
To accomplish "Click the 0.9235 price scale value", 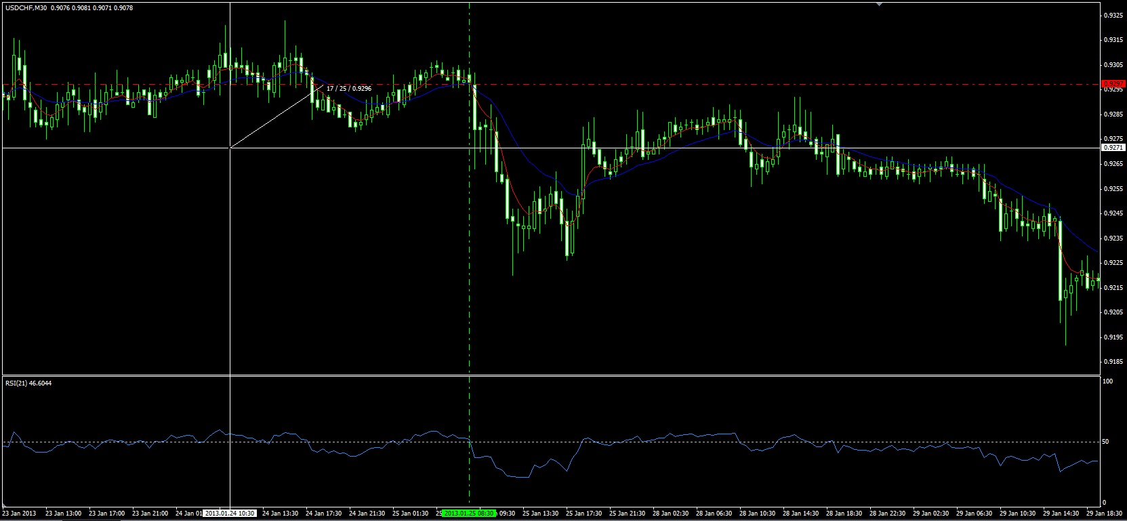I will [1113, 238].
